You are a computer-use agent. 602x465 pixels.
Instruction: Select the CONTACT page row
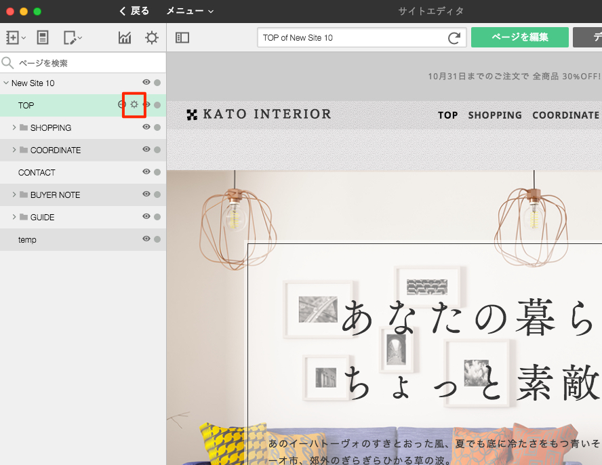(83, 172)
